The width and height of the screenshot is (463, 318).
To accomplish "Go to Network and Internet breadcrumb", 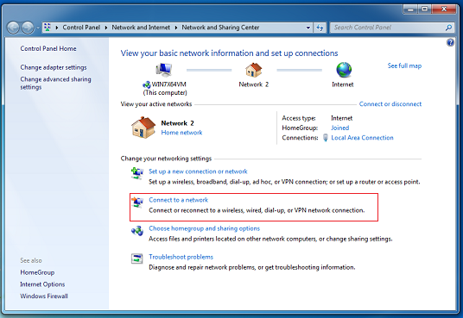I will click(141, 28).
